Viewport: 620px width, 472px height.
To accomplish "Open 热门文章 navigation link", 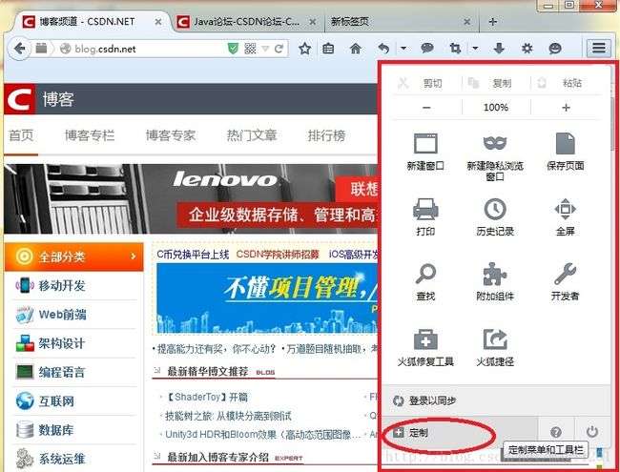I will [252, 135].
